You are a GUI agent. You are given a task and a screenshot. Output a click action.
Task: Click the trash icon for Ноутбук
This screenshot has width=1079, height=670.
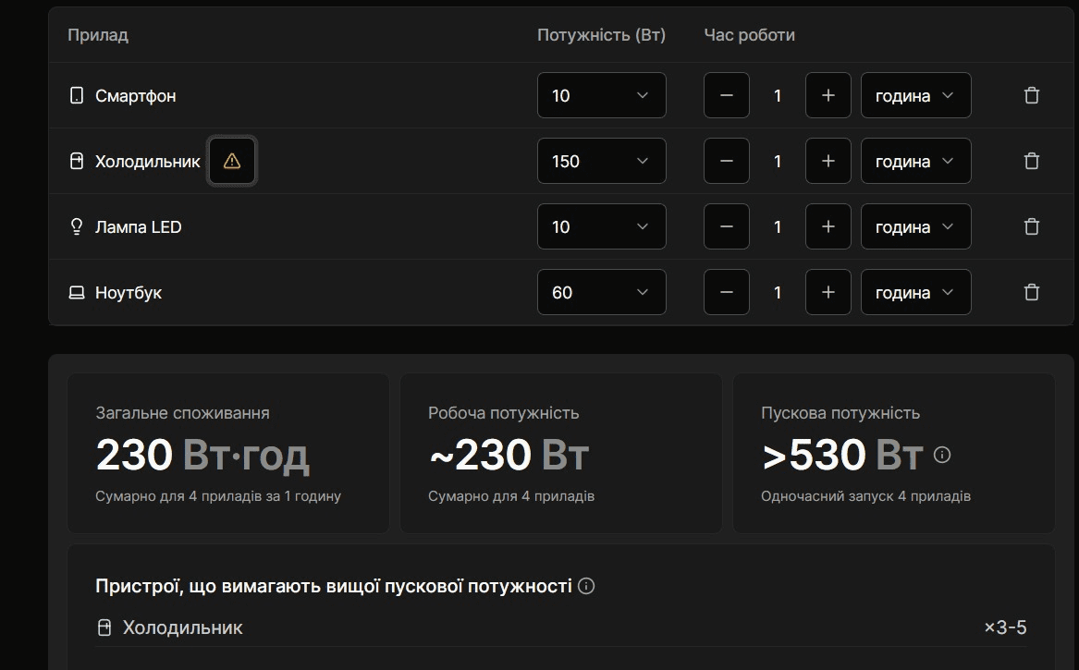click(x=1031, y=292)
